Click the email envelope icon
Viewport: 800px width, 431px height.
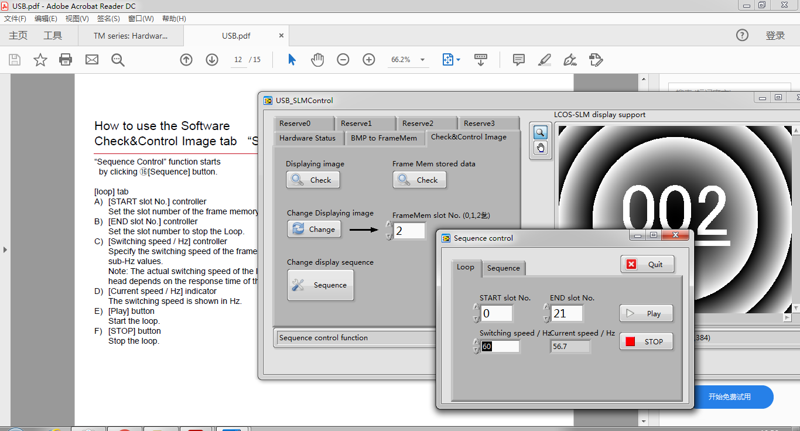tap(92, 60)
